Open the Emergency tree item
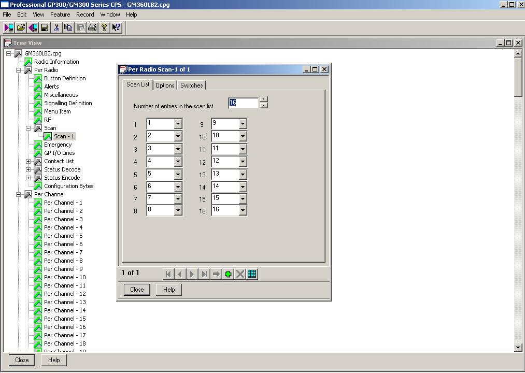525x373 pixels. click(58, 145)
